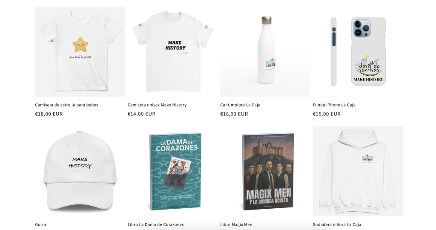Click the 'Libro La Dama de Corazones' title
Screen dimensions: 436x230
(x=156, y=224)
